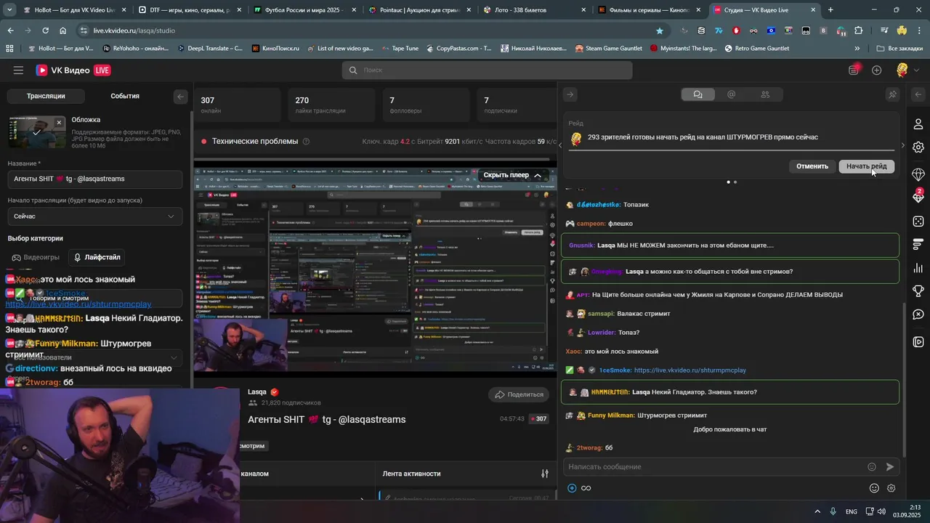The width and height of the screenshot is (930, 523).
Task: Click the Поделиться share button
Action: (x=519, y=394)
